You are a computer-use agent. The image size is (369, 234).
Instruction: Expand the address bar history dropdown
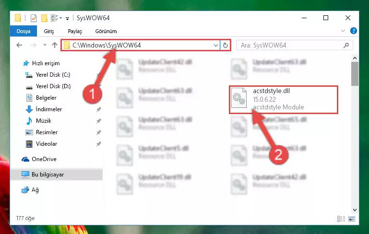click(215, 45)
